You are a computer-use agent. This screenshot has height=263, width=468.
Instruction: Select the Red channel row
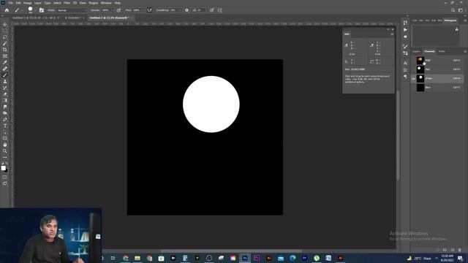(438, 69)
